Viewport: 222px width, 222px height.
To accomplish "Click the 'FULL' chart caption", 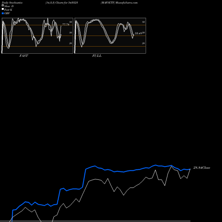I will tap(97, 56).
